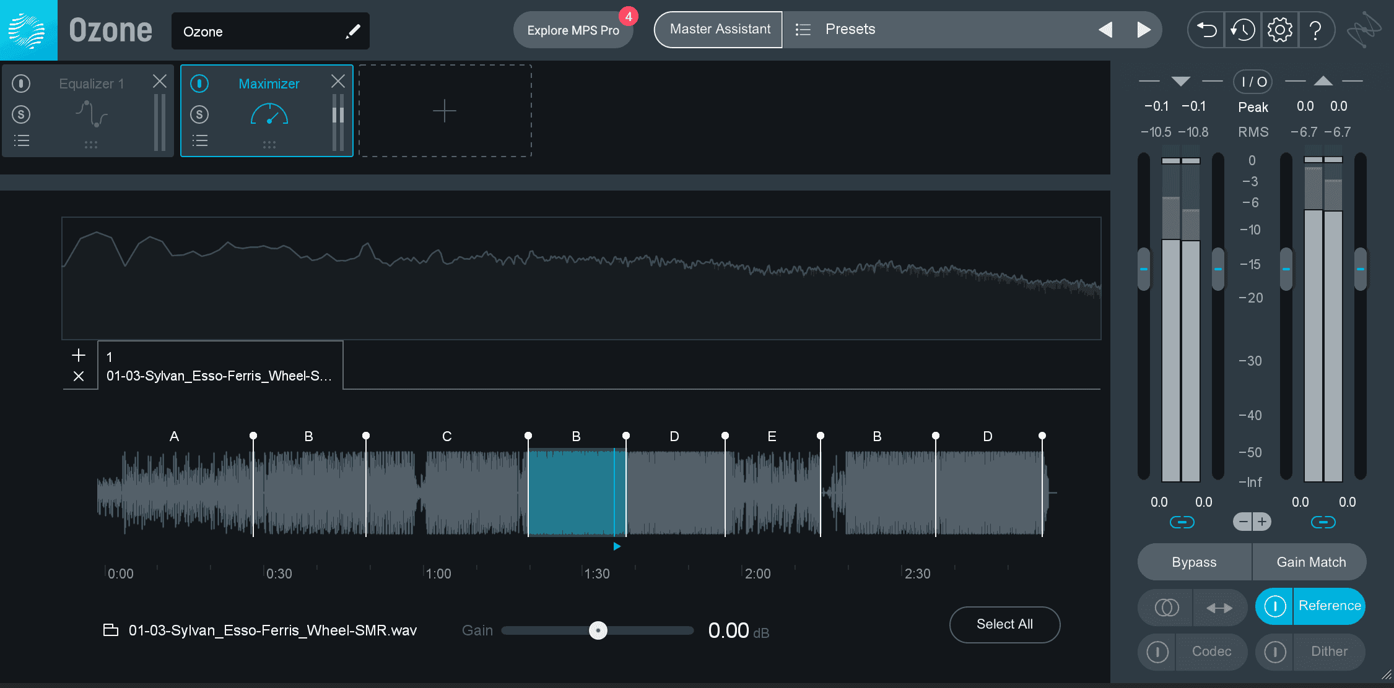
Task: Open the Codec panel
Action: (1211, 651)
